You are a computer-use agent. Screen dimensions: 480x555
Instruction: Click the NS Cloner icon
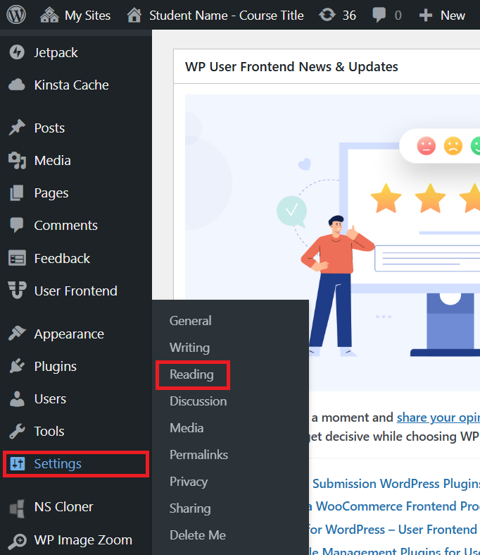[x=18, y=508]
